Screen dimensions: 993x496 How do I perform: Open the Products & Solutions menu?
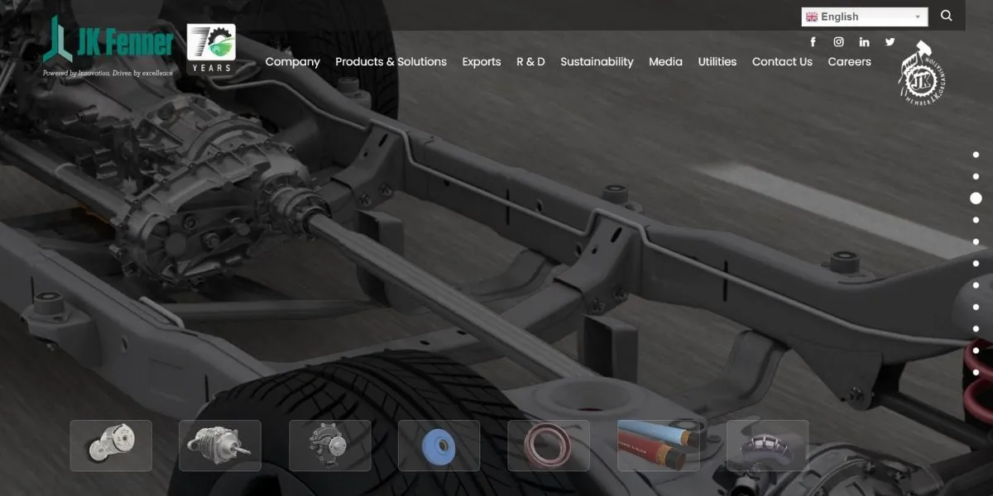(391, 62)
